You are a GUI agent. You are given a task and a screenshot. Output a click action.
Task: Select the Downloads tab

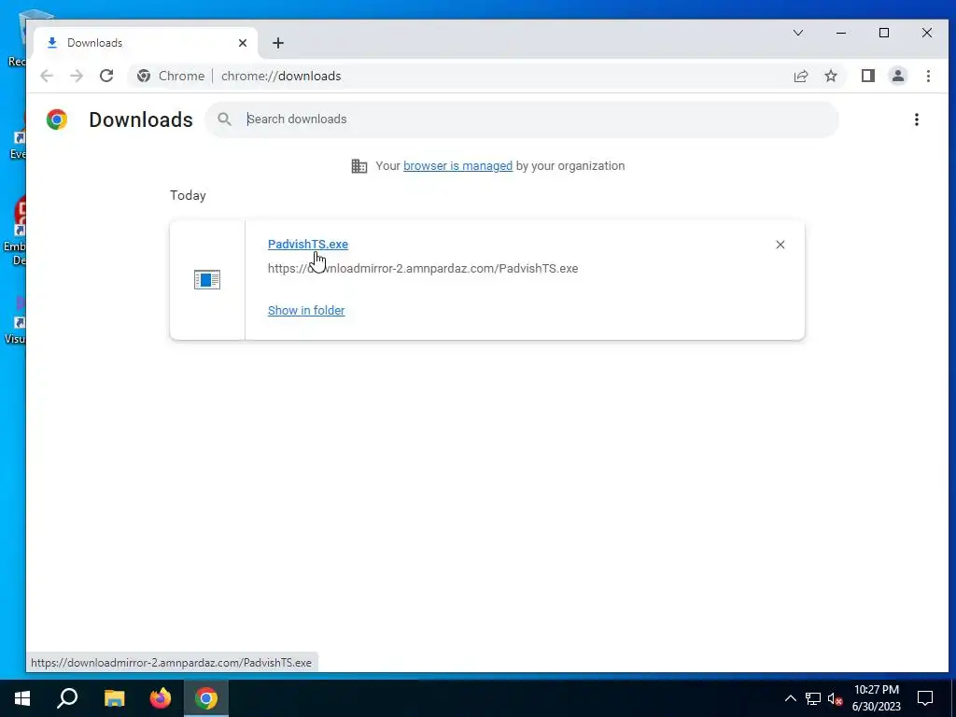(146, 43)
